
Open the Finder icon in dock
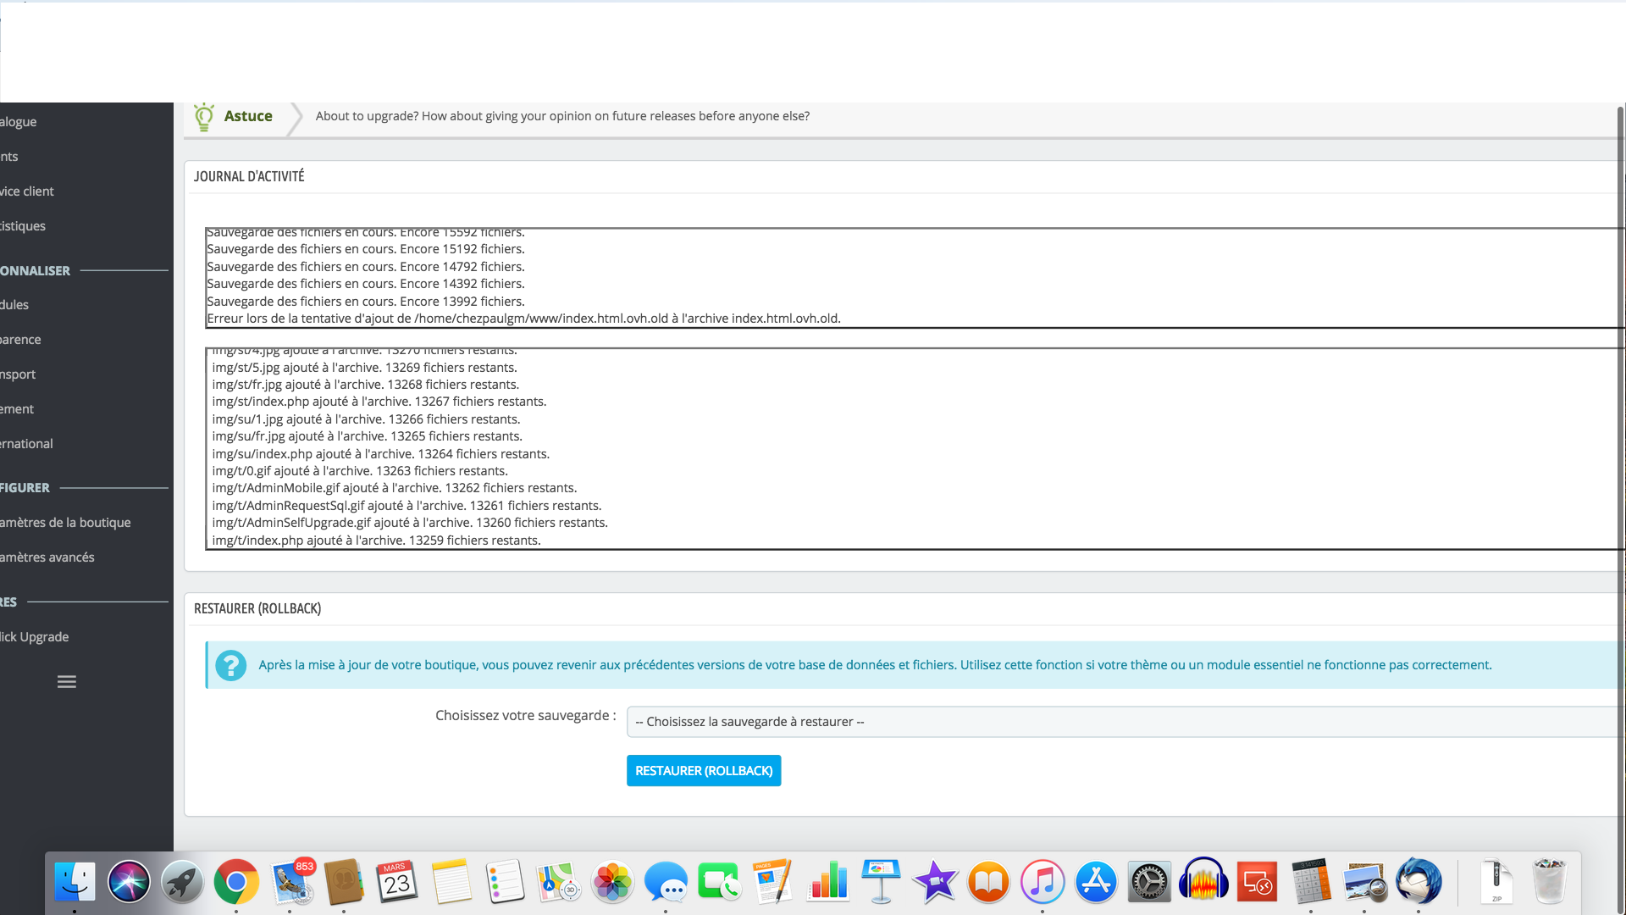[x=75, y=882]
